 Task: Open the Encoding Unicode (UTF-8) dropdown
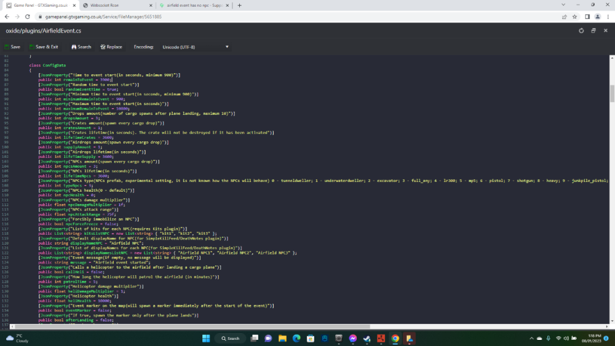pyautogui.click(x=196, y=47)
